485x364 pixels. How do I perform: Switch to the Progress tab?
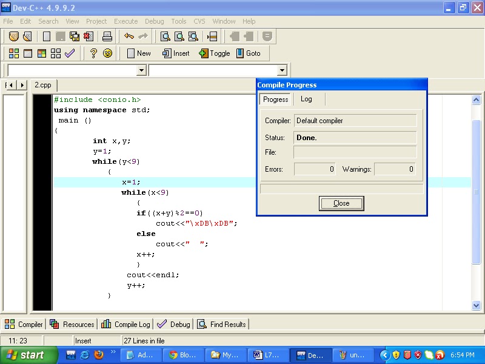coord(276,99)
